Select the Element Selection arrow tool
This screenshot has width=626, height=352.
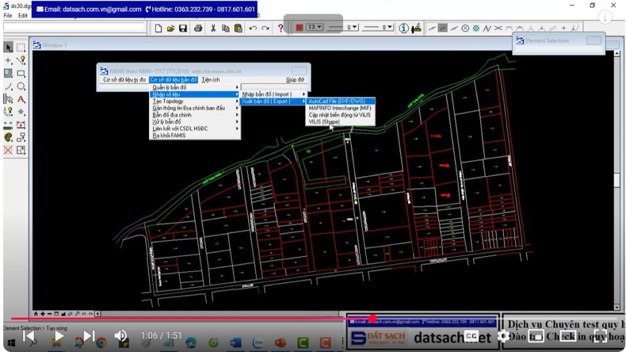click(x=9, y=47)
